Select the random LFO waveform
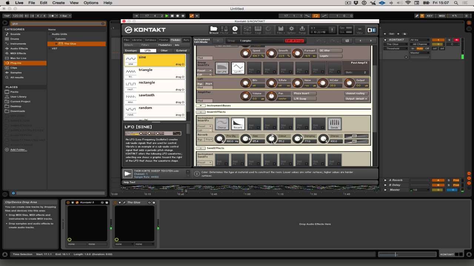This screenshot has height=266, width=474. [x=155, y=111]
